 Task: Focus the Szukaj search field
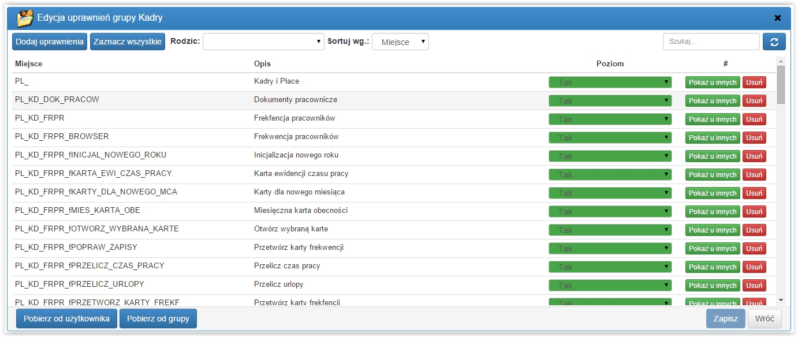[x=711, y=42]
